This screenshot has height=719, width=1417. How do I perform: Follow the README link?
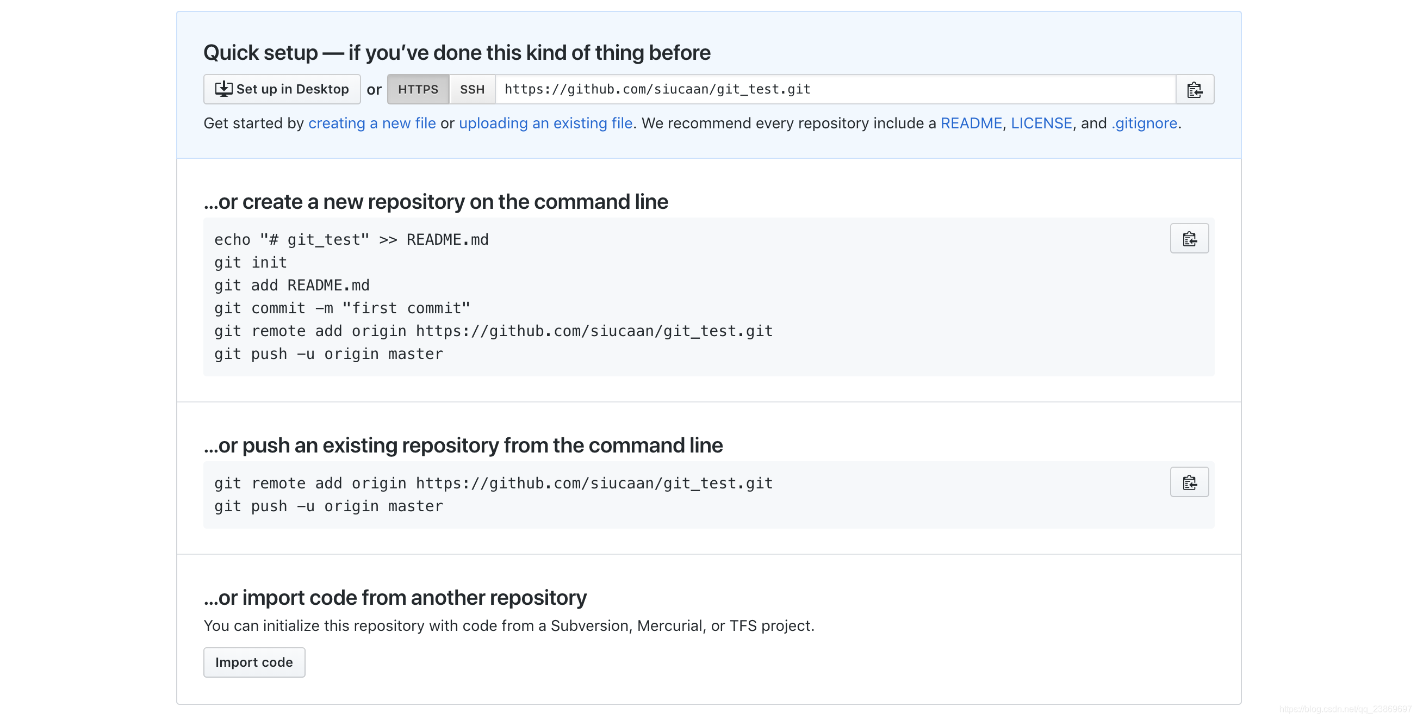point(971,123)
